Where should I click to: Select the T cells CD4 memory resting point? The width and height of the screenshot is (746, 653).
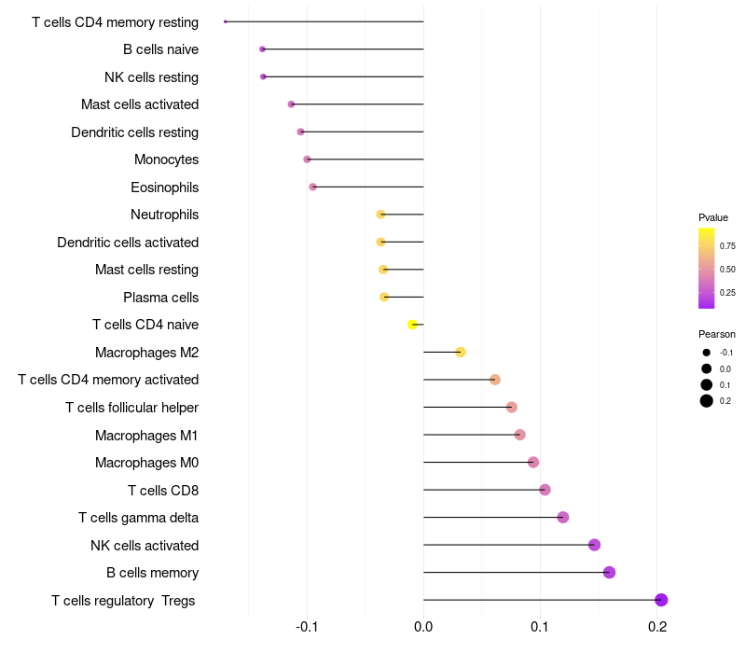pyautogui.click(x=226, y=21)
